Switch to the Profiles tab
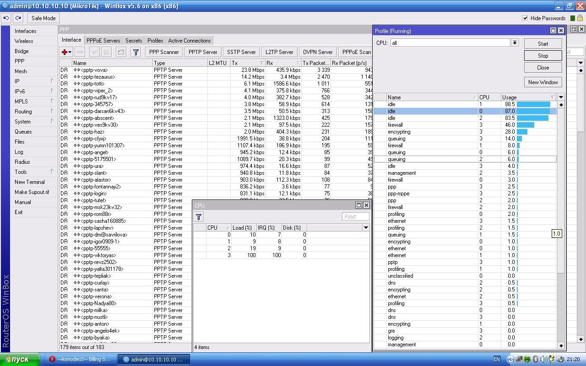 click(x=155, y=41)
